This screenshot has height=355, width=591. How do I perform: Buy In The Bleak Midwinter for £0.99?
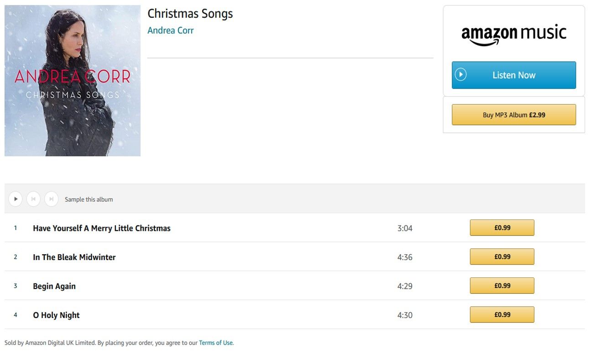[x=502, y=257]
